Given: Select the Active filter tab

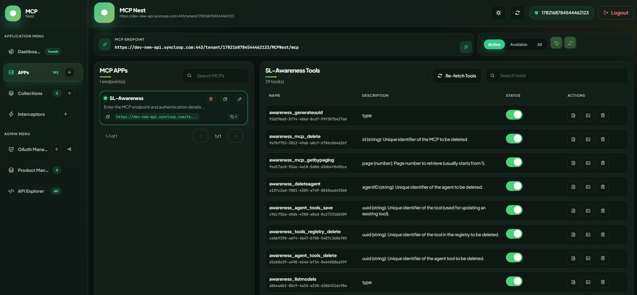Looking at the screenshot, I should point(494,44).
